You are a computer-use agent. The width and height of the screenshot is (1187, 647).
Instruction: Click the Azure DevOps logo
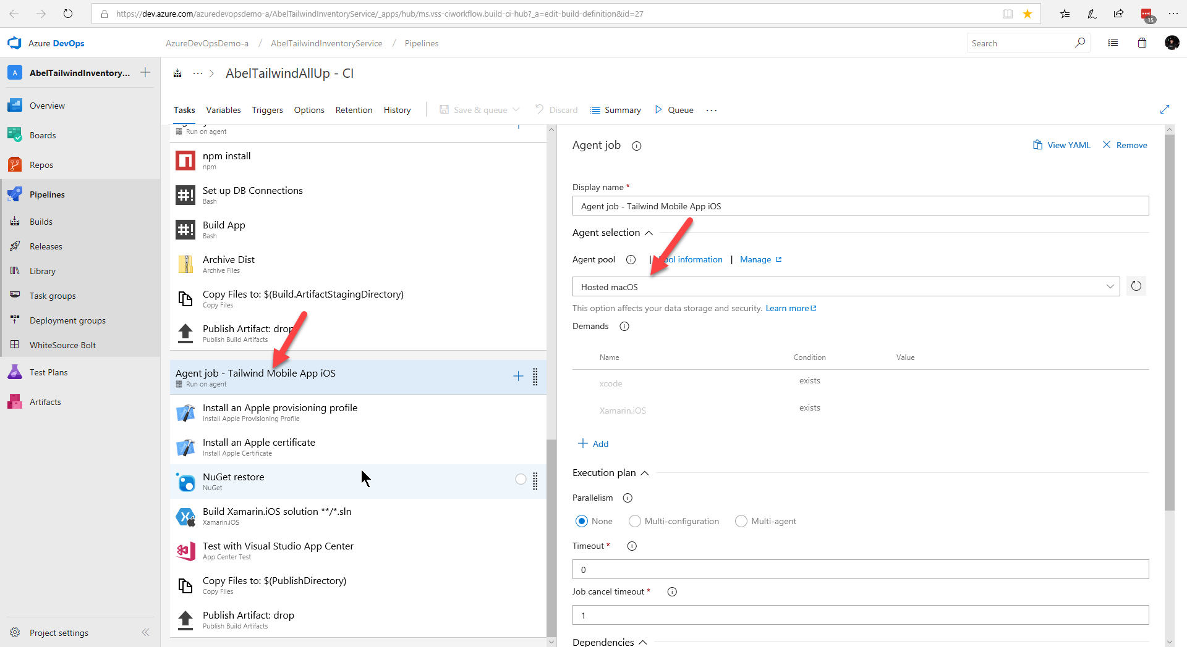point(14,43)
